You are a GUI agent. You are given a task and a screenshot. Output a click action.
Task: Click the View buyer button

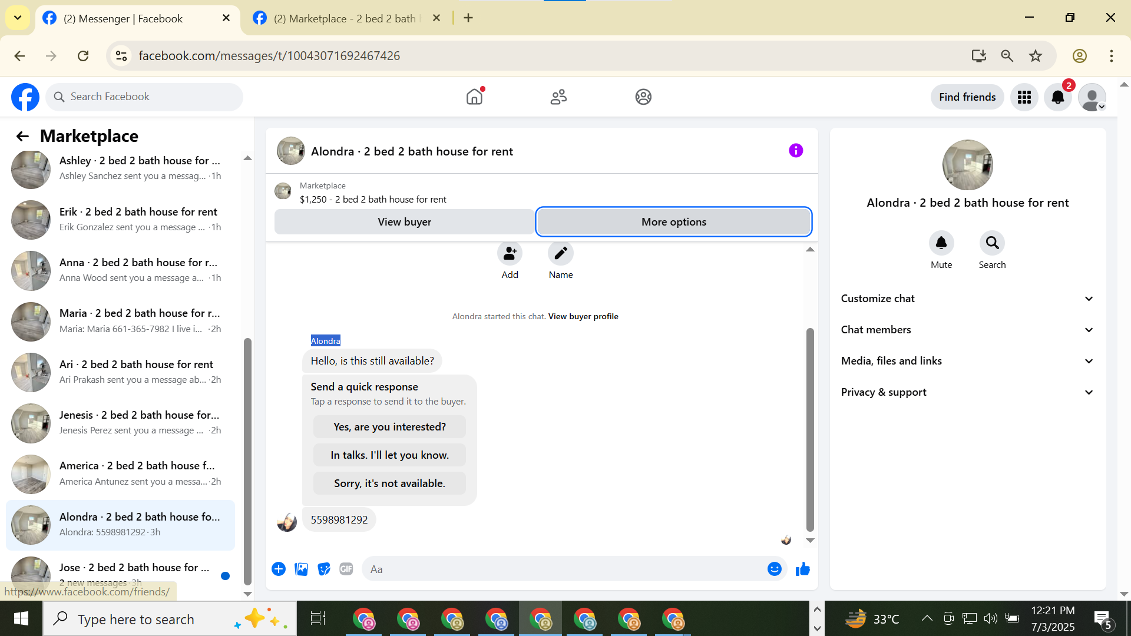pos(404,222)
